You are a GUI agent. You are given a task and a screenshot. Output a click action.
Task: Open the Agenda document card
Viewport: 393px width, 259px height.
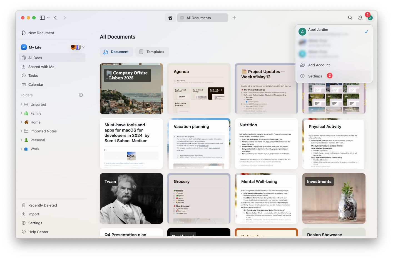pyautogui.click(x=199, y=89)
